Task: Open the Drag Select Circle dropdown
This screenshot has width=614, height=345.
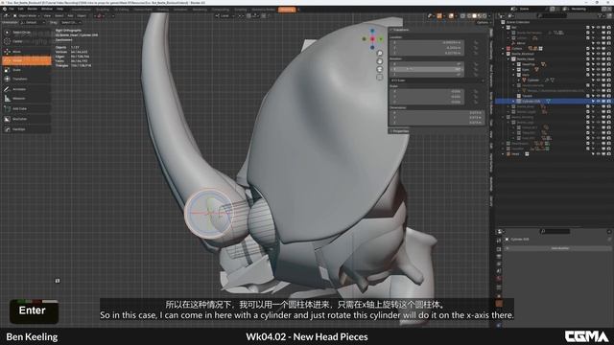Action: pos(71,23)
